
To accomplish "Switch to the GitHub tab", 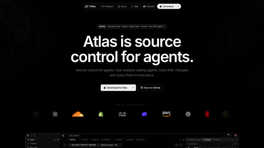I will coord(217,140).
